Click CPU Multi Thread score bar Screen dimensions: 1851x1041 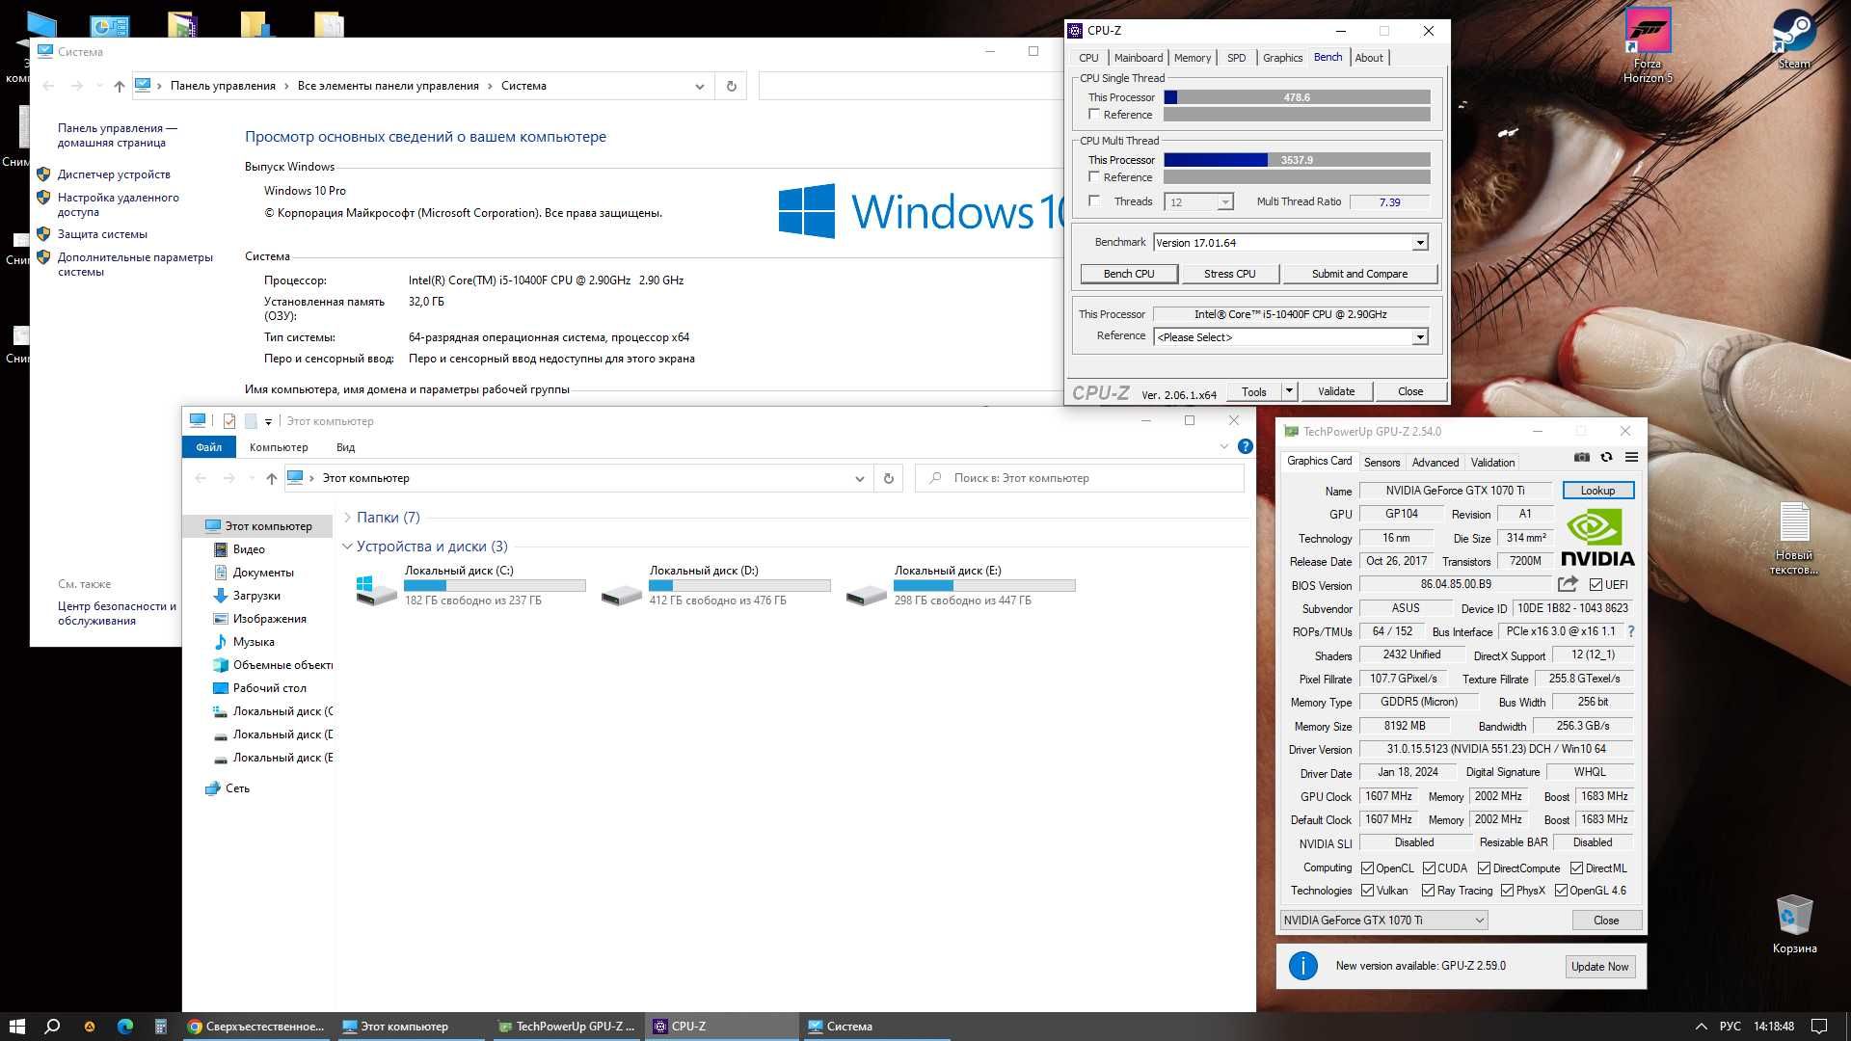click(1297, 160)
